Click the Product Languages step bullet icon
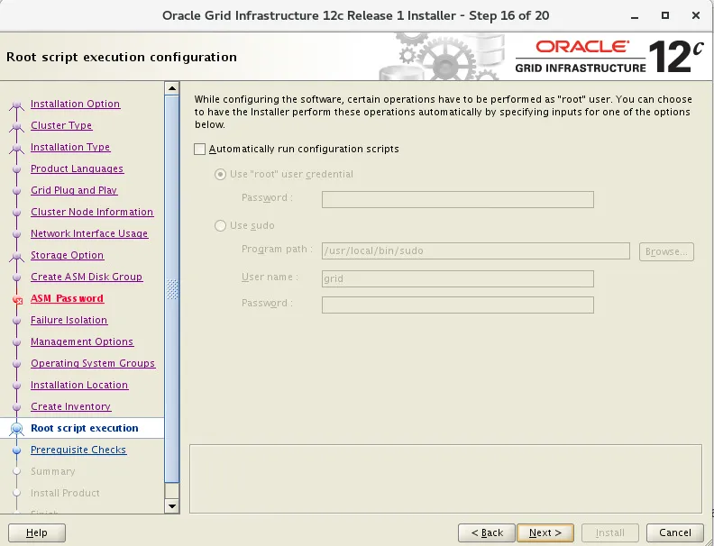 (17, 168)
